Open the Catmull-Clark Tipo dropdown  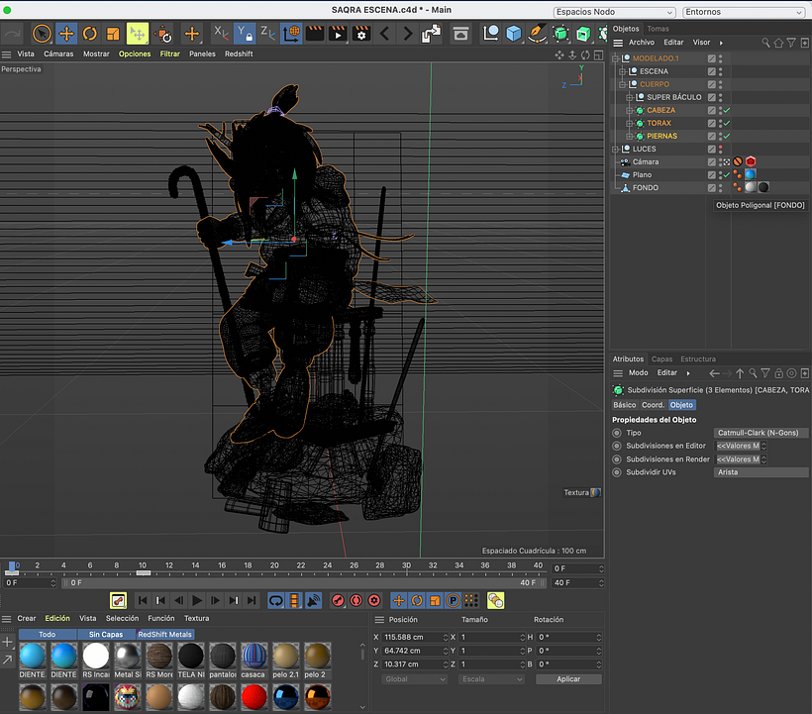coord(760,433)
